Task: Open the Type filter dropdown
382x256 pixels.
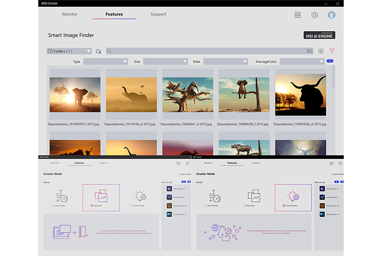Action: [x=105, y=62]
